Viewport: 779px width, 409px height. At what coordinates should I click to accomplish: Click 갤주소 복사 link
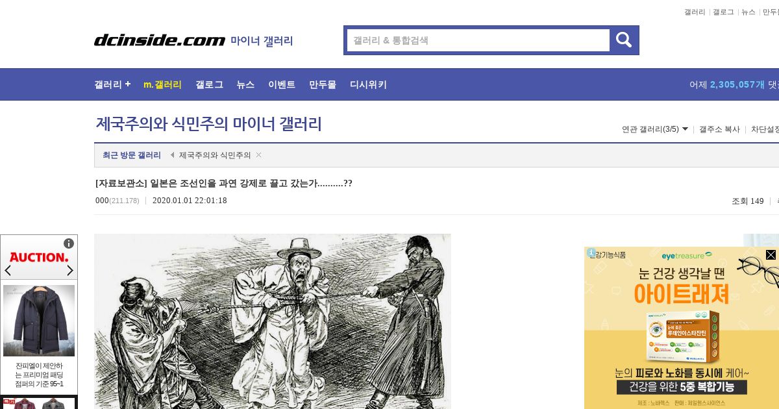(719, 129)
